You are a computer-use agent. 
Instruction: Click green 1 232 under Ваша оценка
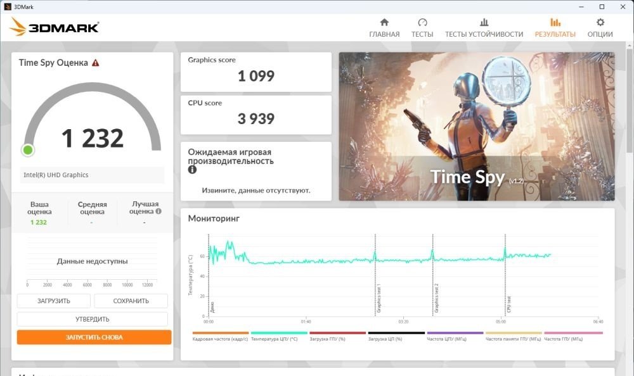pyautogui.click(x=39, y=223)
